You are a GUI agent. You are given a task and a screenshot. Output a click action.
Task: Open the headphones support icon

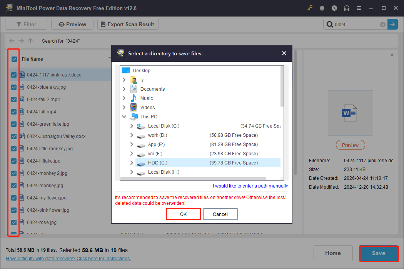tap(347, 8)
